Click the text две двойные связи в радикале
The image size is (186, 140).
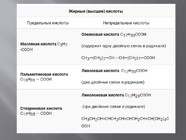click(x=113, y=82)
